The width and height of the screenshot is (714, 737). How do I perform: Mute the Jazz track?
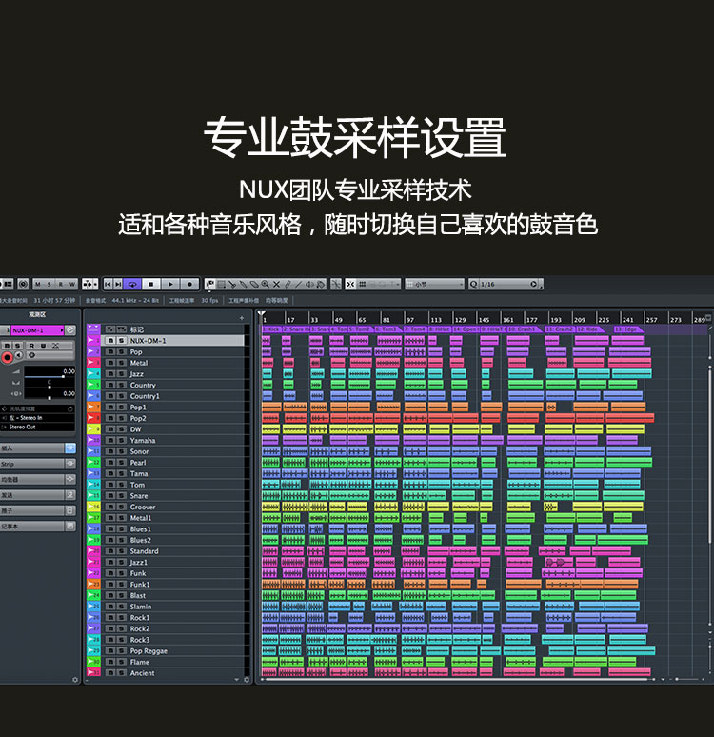(110, 374)
